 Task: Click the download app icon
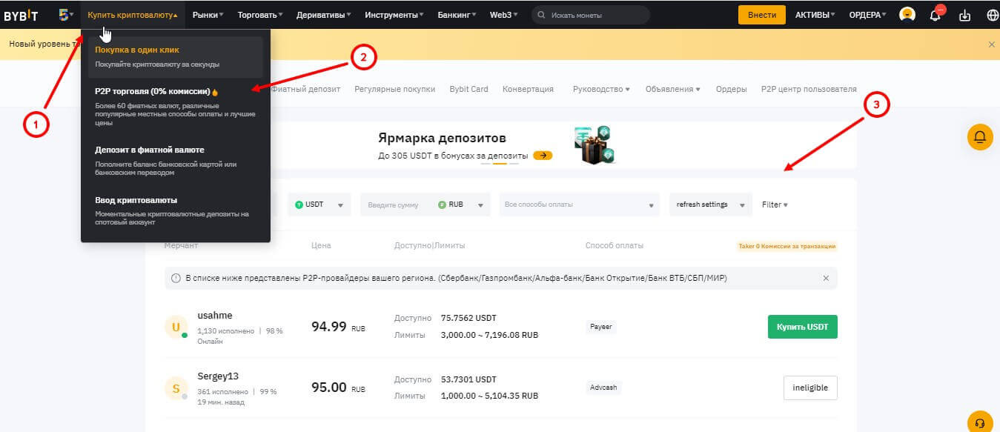(x=964, y=15)
